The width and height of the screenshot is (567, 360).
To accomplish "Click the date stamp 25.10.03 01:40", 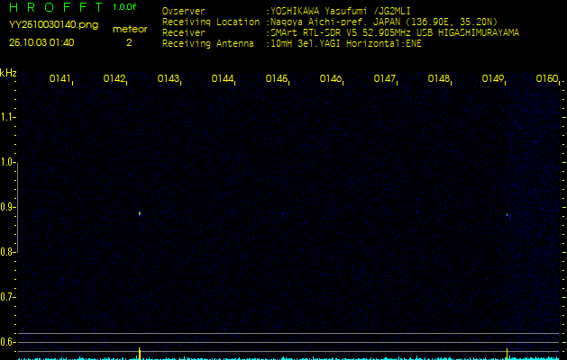I will tap(41, 42).
